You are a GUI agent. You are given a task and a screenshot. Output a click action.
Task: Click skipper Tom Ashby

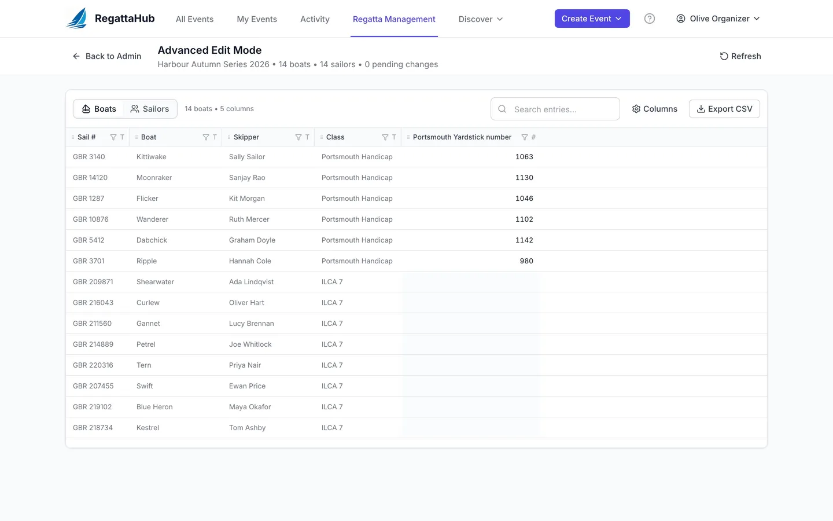click(248, 428)
